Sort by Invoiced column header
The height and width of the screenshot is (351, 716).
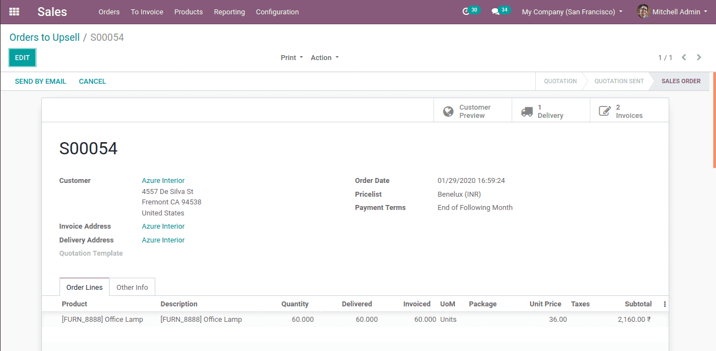coord(417,304)
